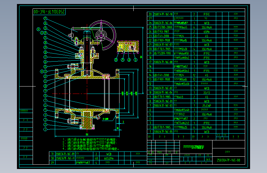Select part code ending 16C-04 in row 10

point(163,93)
